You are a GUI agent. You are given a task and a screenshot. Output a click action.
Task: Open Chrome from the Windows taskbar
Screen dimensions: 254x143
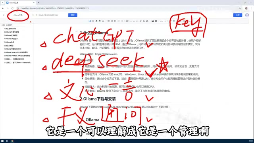tap(12, 141)
